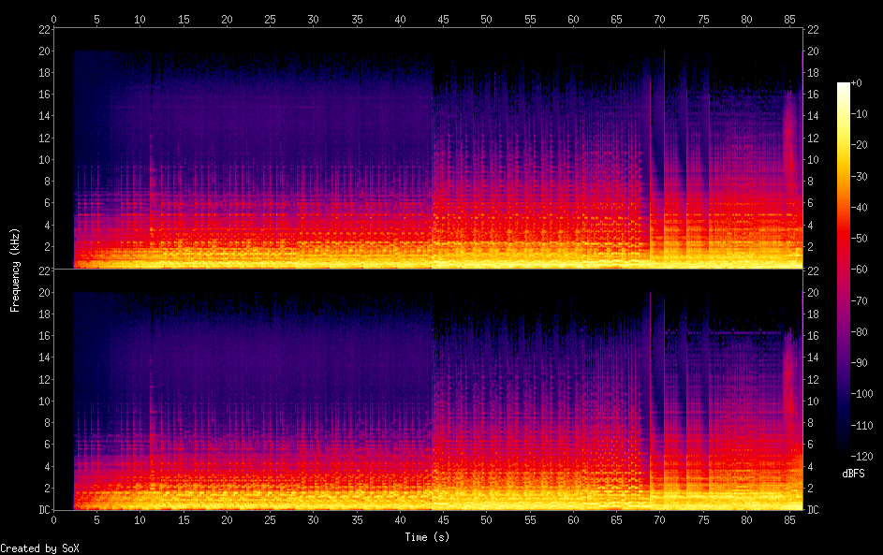The height and width of the screenshot is (555, 883).
Task: Click the "-80" color scale label
Action: tap(859, 331)
